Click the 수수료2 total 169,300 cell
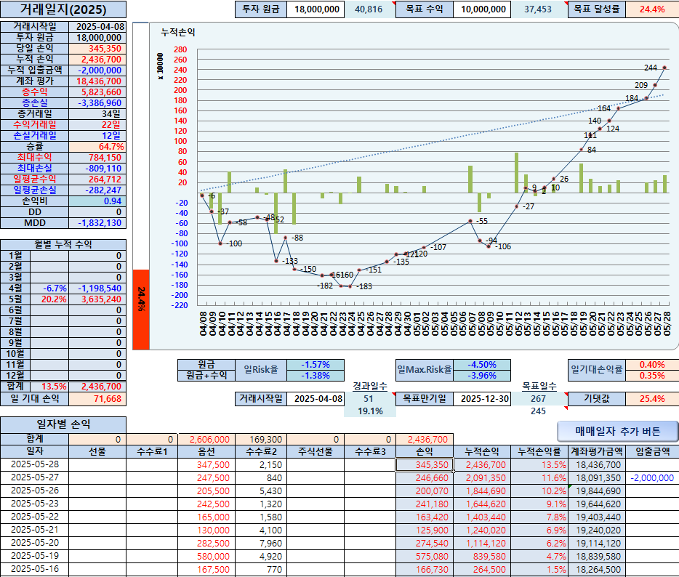Viewport: 679px width, 577px height. (261, 440)
